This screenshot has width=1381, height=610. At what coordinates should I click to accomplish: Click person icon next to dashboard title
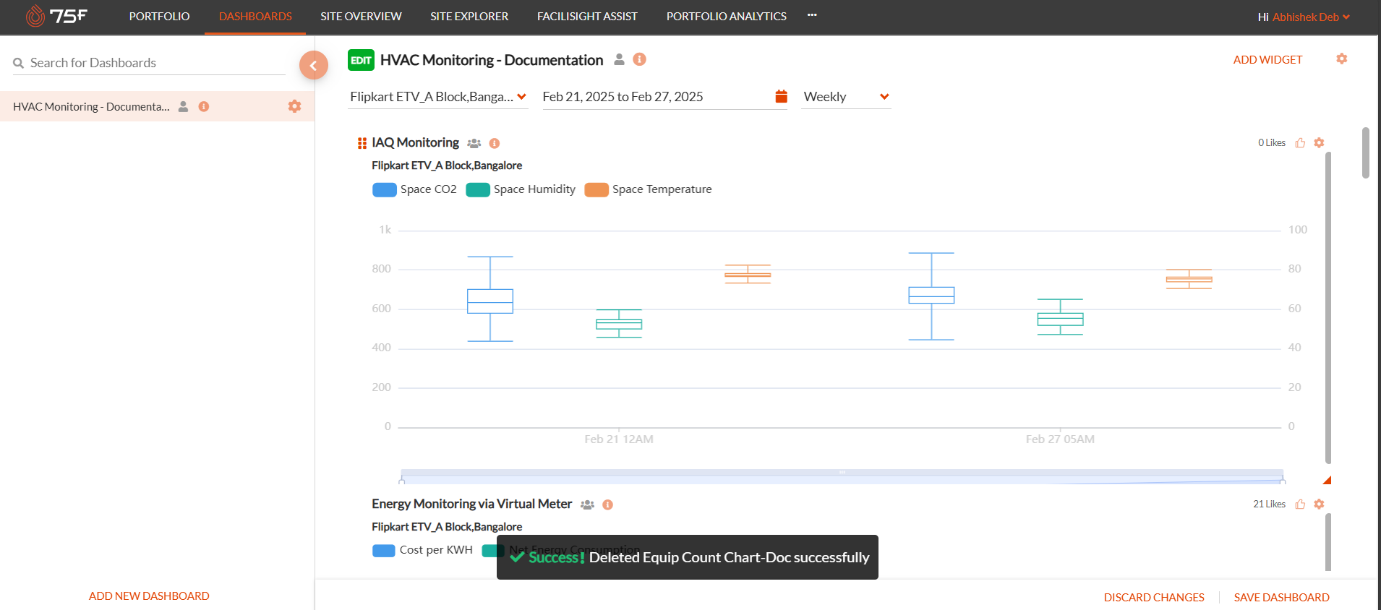619,59
